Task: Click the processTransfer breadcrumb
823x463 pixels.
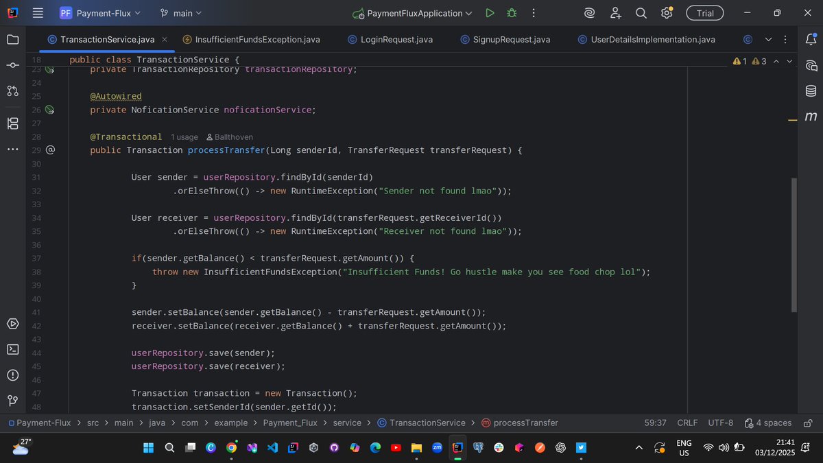Action: tap(520, 423)
